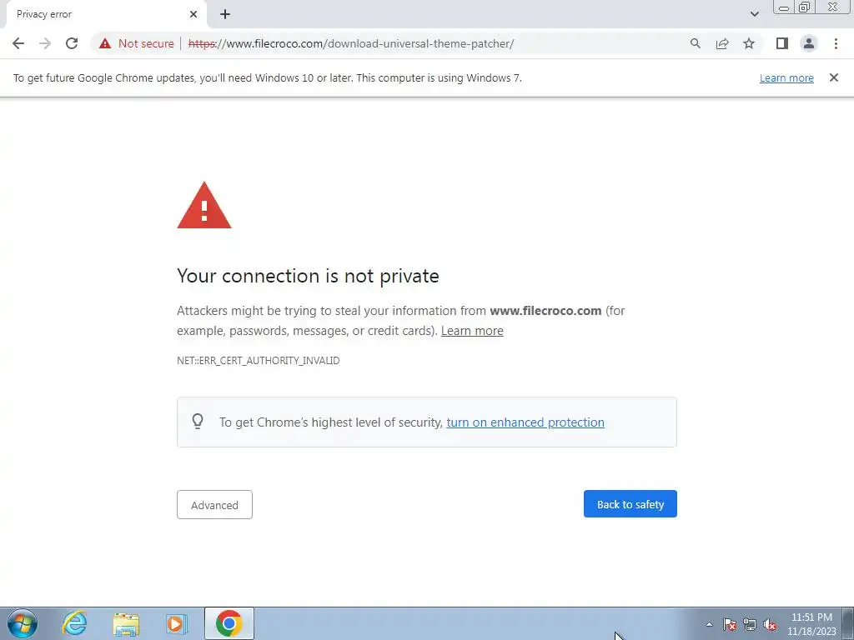Expand the tab search chevron
Viewport: 854px width, 640px height.
coord(754,14)
